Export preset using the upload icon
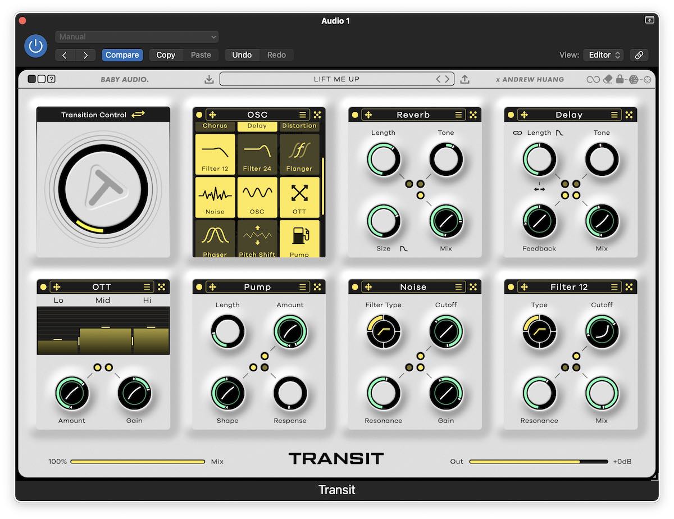 [x=464, y=79]
